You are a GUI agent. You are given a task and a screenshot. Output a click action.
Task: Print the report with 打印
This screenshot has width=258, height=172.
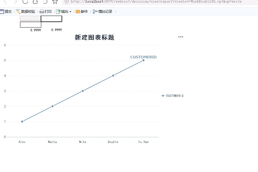click(x=46, y=12)
